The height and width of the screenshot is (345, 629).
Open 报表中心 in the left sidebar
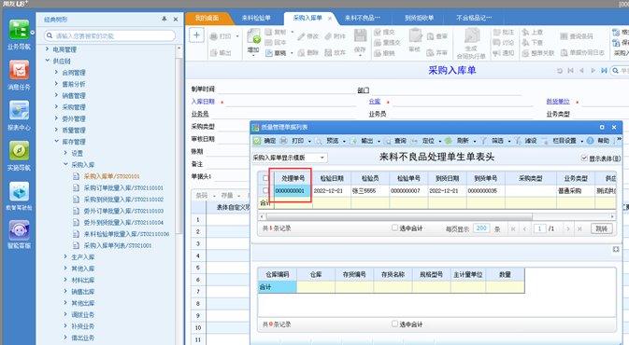[19, 116]
